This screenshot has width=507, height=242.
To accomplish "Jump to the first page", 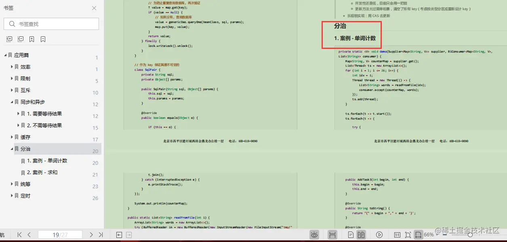I will coord(19,235).
